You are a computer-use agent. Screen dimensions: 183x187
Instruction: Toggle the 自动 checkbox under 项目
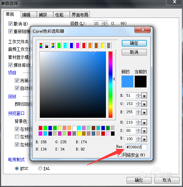[x=17, y=88]
